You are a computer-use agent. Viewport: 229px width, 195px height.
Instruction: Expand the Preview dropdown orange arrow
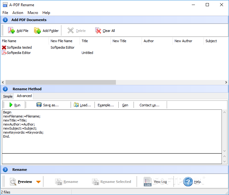pos(38,182)
